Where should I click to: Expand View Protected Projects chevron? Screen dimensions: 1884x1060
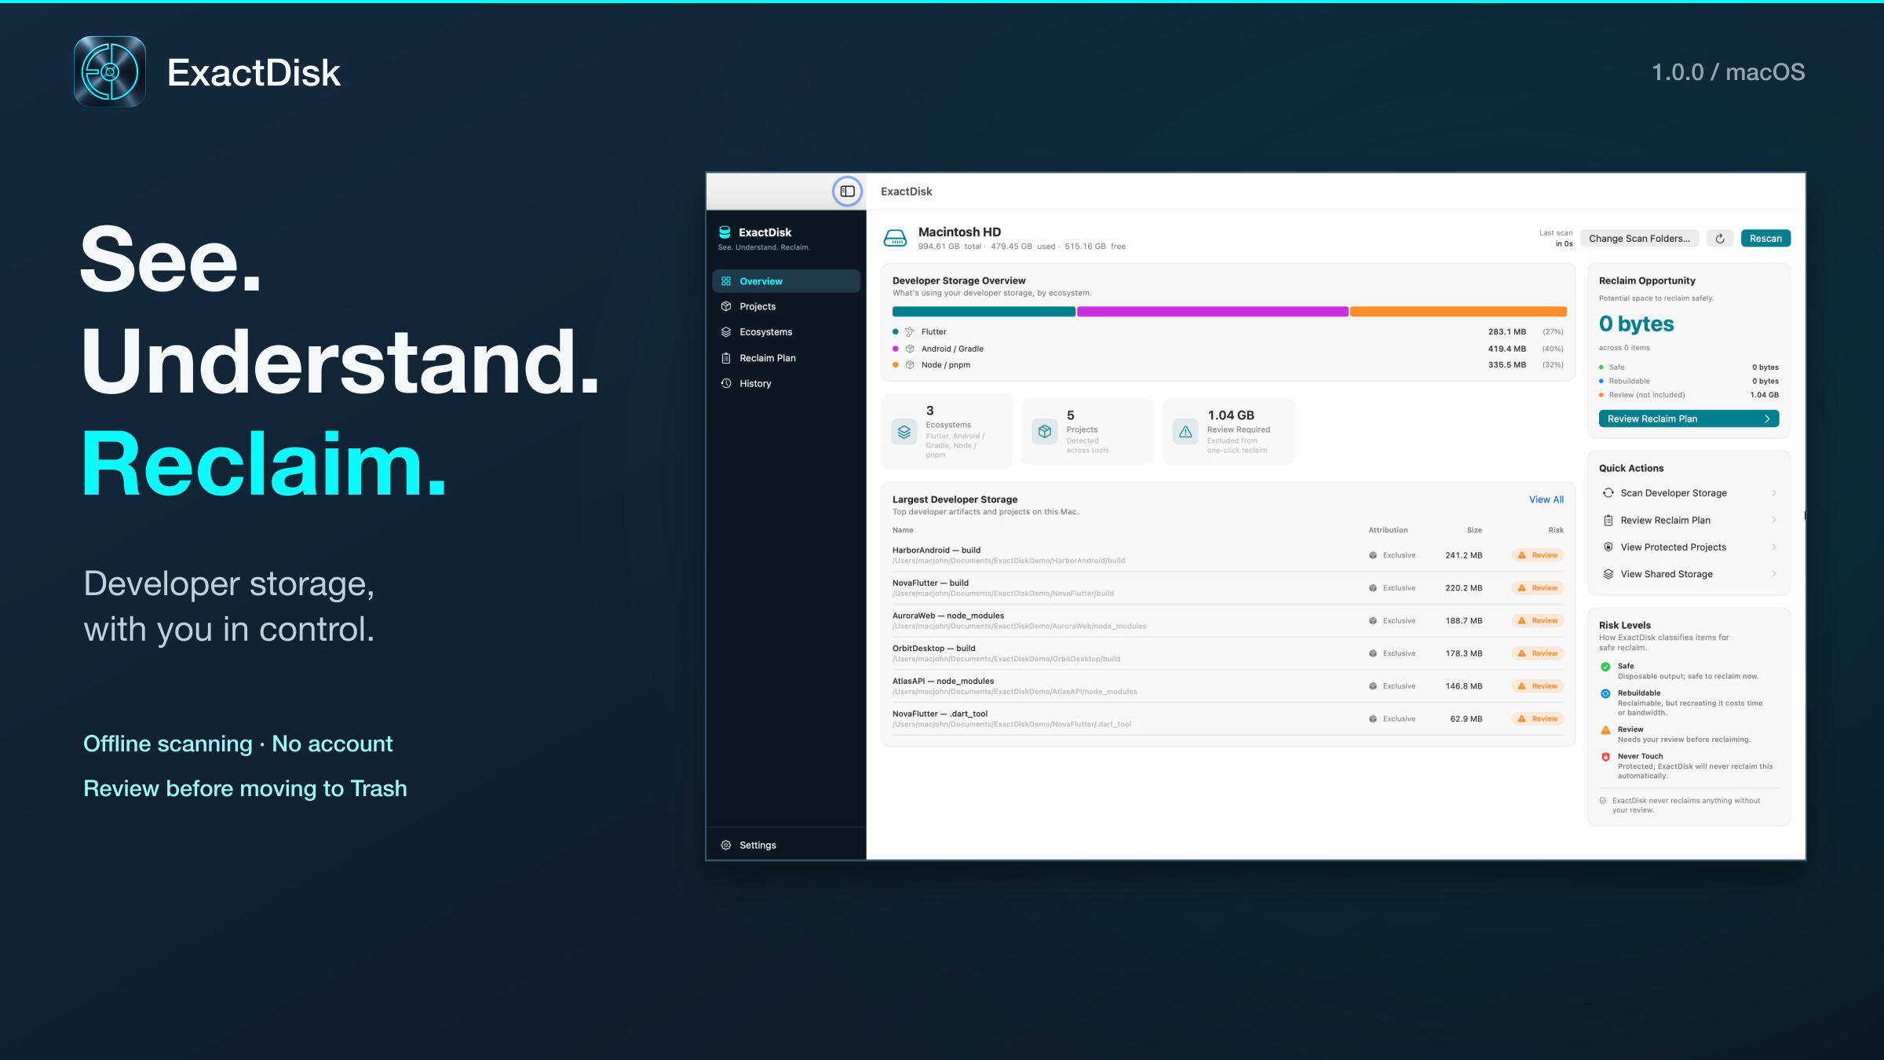1773,547
